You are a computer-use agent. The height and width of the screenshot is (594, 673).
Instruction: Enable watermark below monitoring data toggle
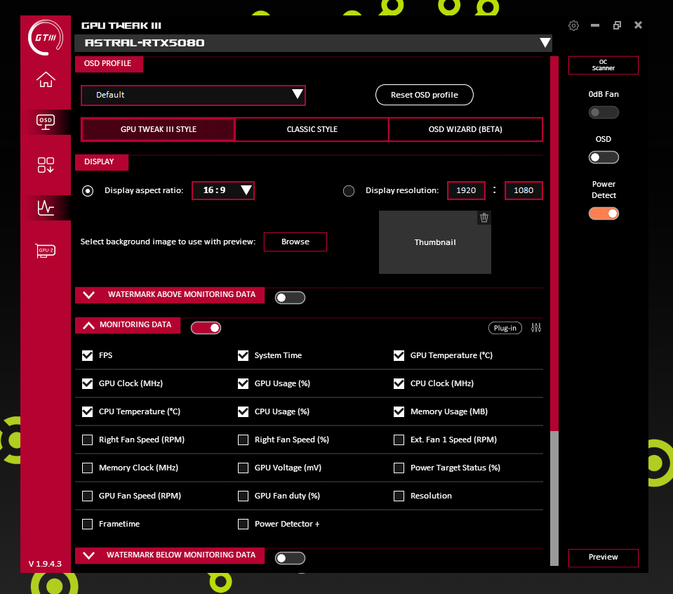click(290, 558)
